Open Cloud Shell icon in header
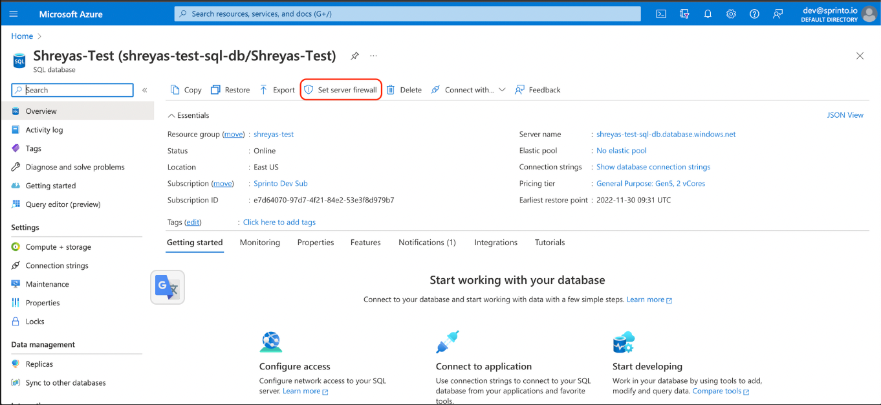881x405 pixels. (661, 14)
